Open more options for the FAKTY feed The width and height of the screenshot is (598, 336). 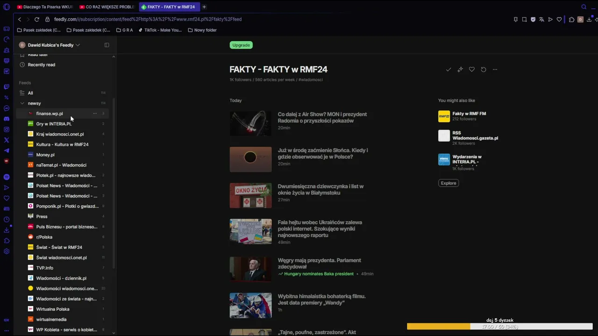[x=495, y=70]
